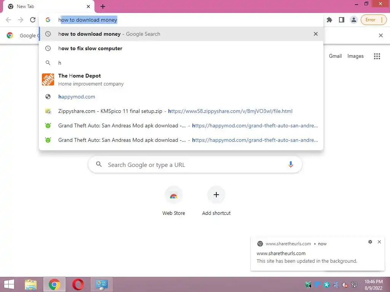Open File Explorer from taskbar
The image size is (390, 292).
coord(31,284)
